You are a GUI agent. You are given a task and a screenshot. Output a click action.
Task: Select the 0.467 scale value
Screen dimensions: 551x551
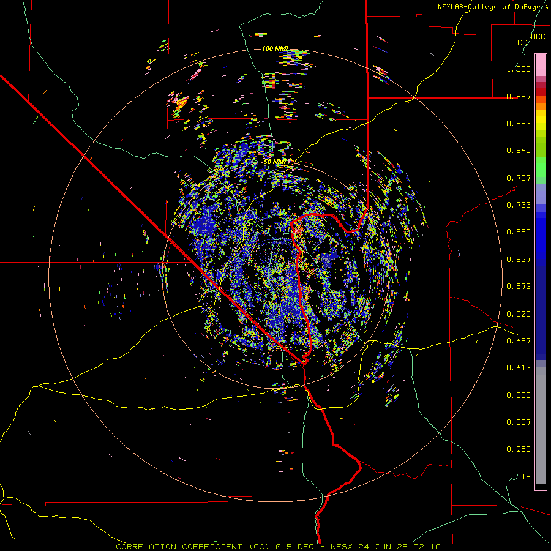point(519,341)
